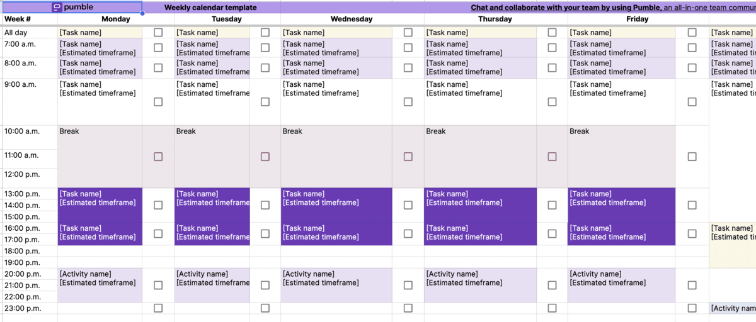
Task: Check Wednesday's 9:00 a.m. task checkbox
Action: [408, 101]
